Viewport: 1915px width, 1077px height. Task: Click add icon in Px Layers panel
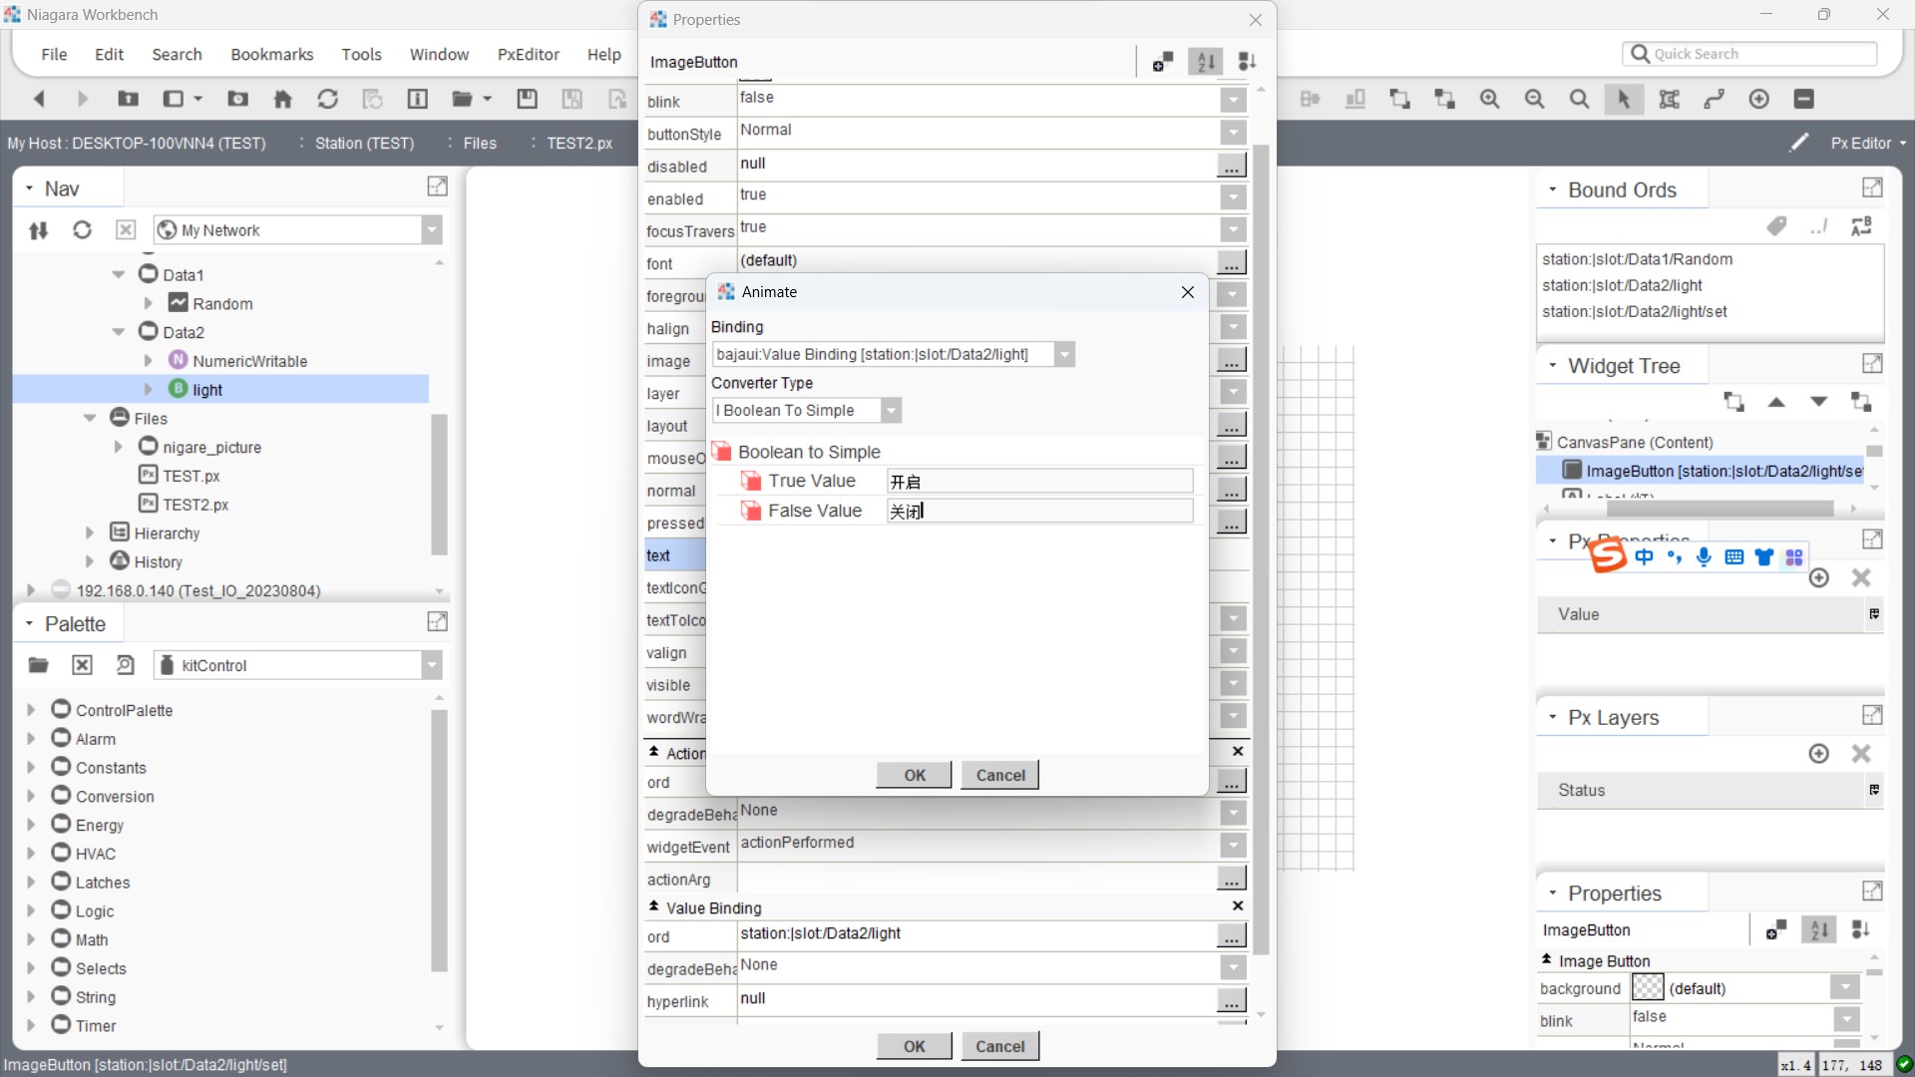point(1818,754)
